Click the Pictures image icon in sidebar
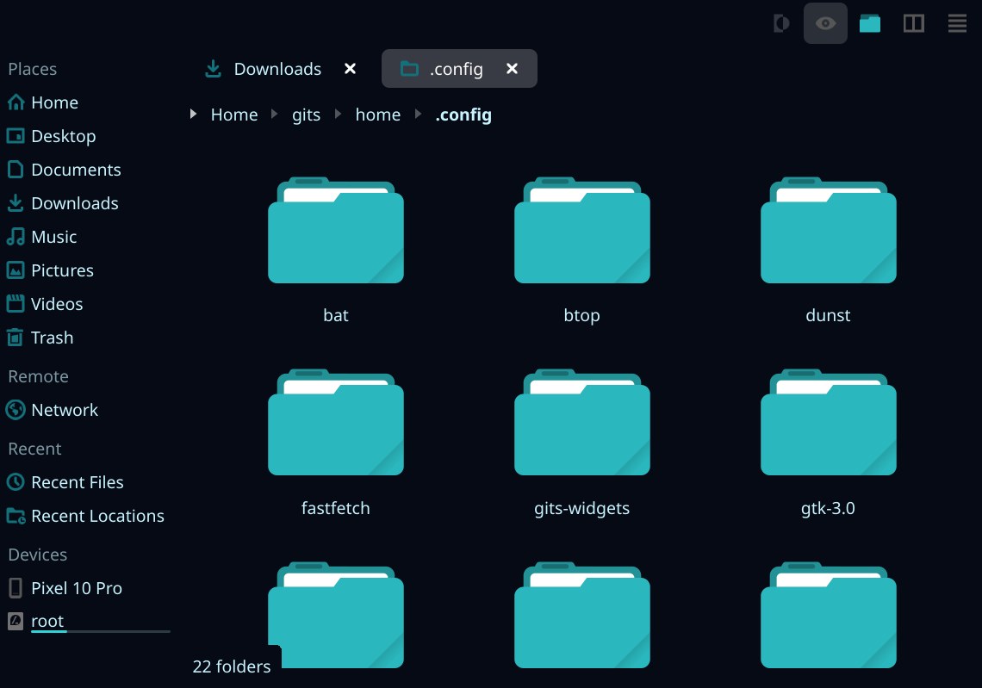 click(16, 270)
